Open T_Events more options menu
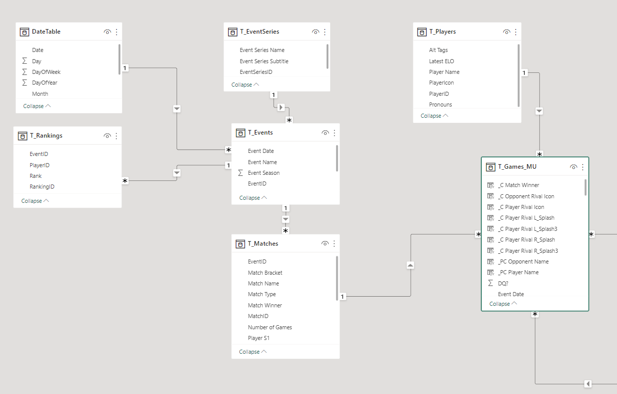Screen dimensions: 617x394 click(x=334, y=133)
